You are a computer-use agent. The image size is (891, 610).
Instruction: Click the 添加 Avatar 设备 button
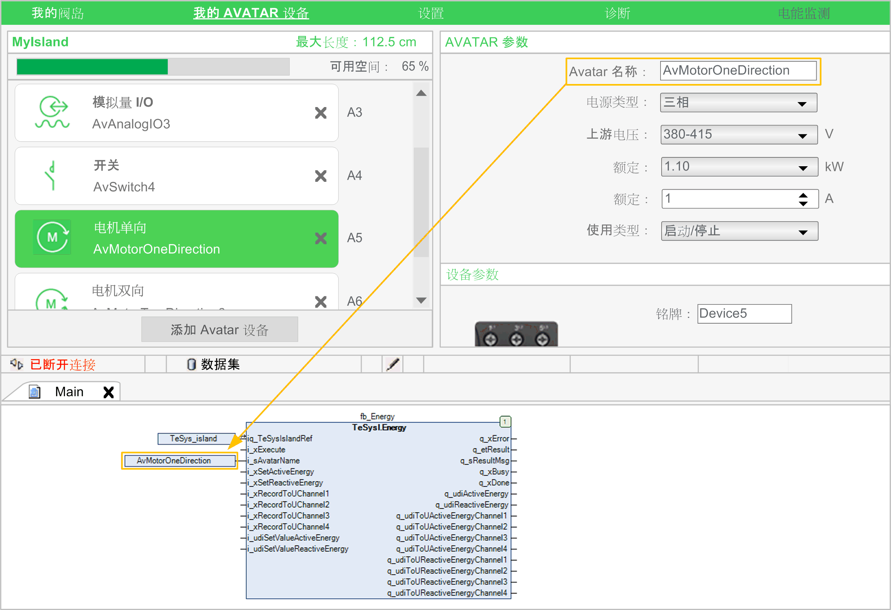point(219,329)
